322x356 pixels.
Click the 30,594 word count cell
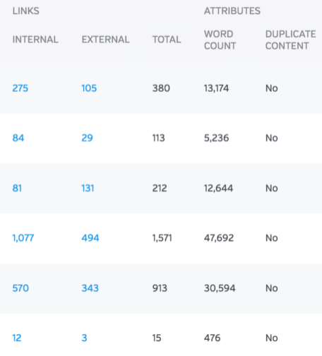[x=220, y=288]
